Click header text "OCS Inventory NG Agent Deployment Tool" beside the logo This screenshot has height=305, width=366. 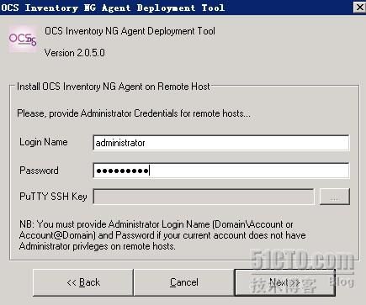click(130, 31)
